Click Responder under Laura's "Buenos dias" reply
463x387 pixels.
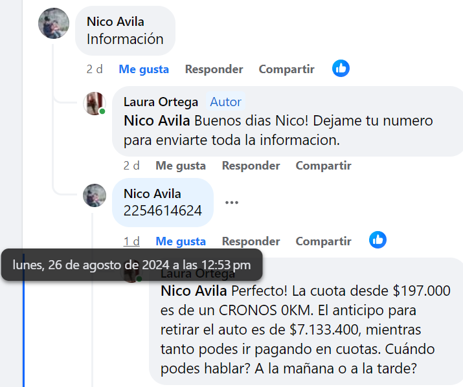(x=251, y=166)
